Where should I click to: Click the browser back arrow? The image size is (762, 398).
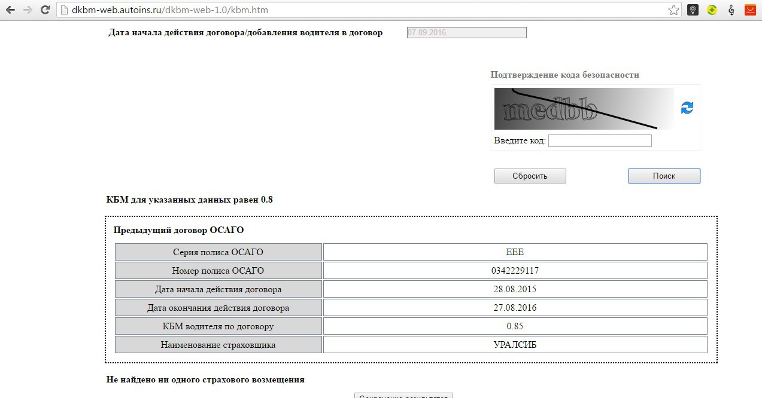(10, 10)
